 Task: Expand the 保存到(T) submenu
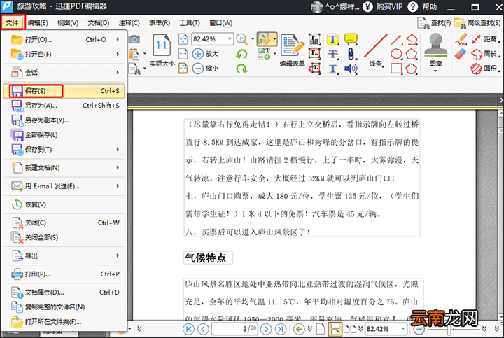[x=64, y=149]
